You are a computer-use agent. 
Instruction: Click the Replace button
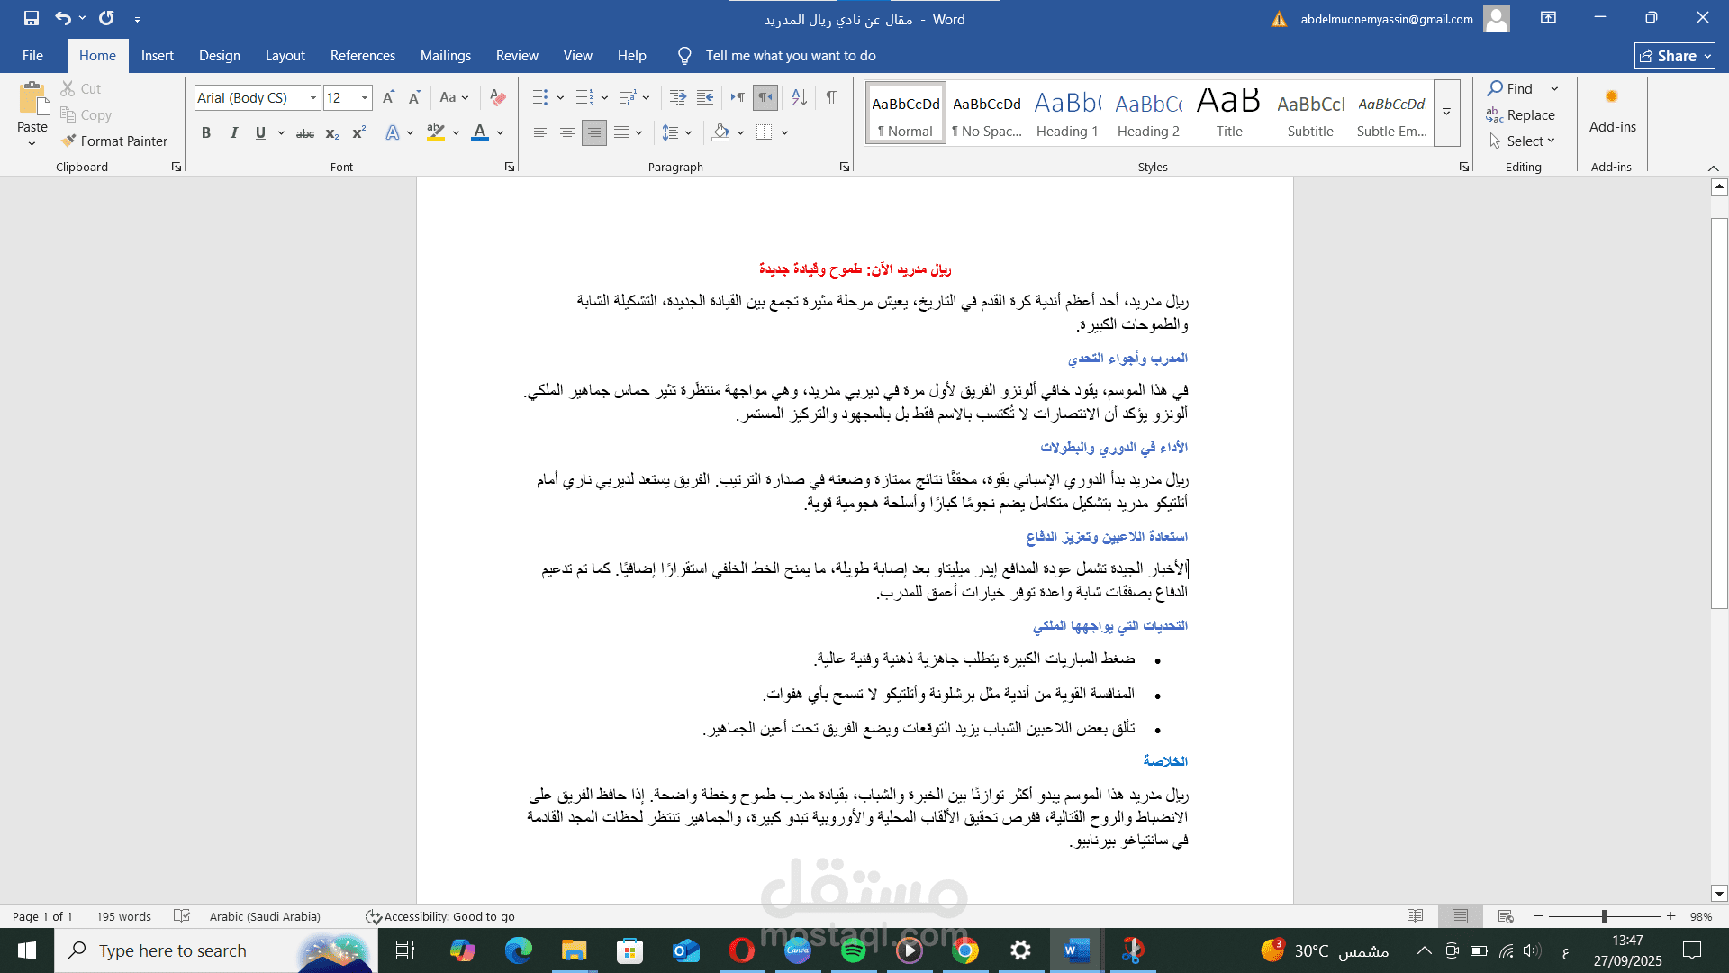(x=1521, y=114)
